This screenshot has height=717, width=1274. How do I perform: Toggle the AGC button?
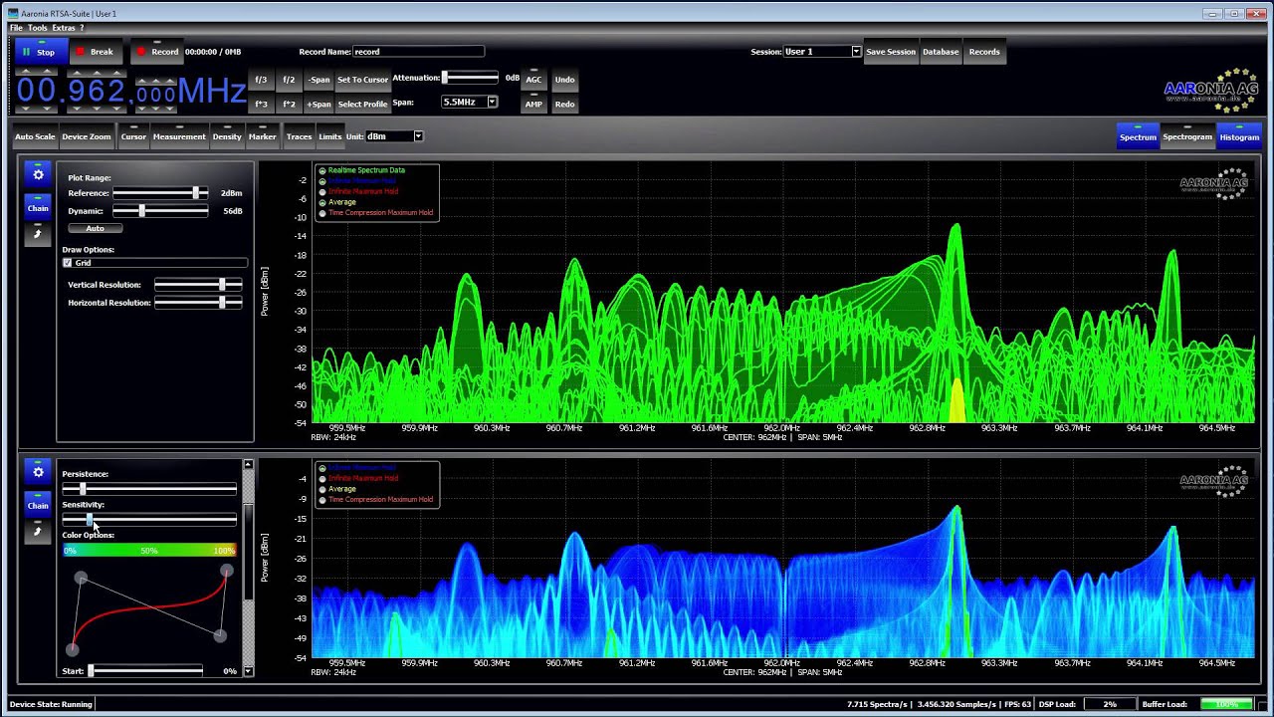click(x=533, y=80)
